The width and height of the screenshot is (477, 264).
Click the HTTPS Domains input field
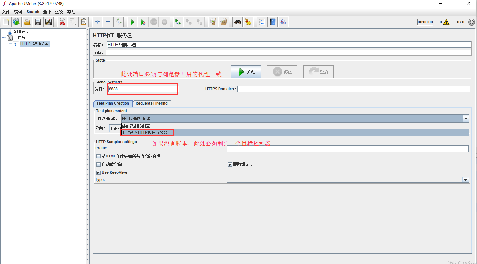[x=353, y=89]
